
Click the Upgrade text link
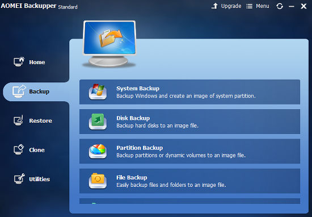click(x=231, y=6)
